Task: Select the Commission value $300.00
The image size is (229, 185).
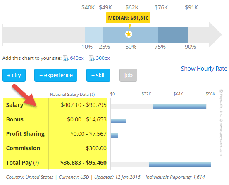Action: tap(96, 148)
